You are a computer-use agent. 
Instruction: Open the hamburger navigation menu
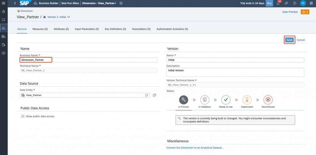click(x=3, y=3)
